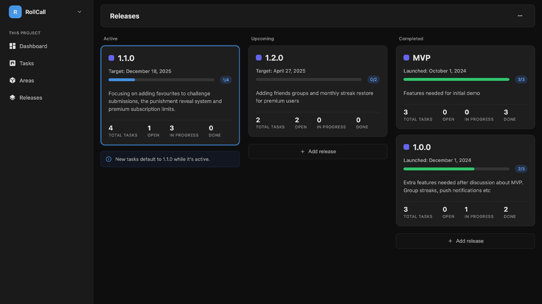
Task: Open the Areas section icon
Action: [12, 80]
